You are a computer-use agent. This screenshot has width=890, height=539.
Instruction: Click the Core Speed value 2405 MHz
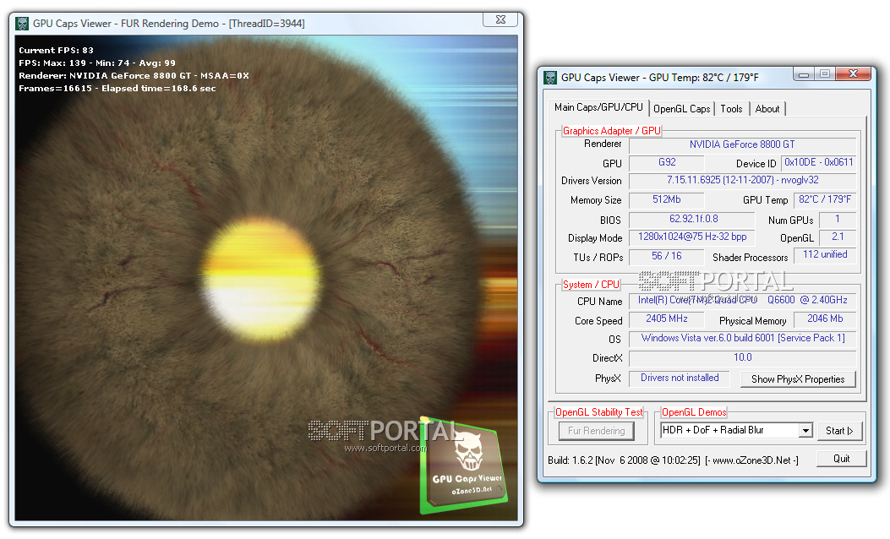click(667, 318)
